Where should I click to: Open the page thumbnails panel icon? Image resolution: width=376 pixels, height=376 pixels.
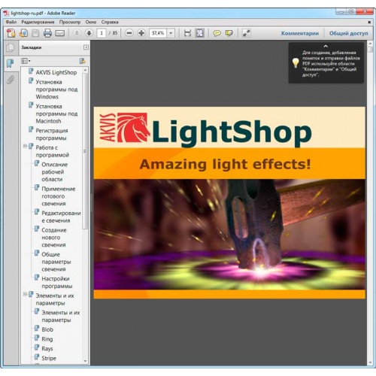tap(11, 47)
